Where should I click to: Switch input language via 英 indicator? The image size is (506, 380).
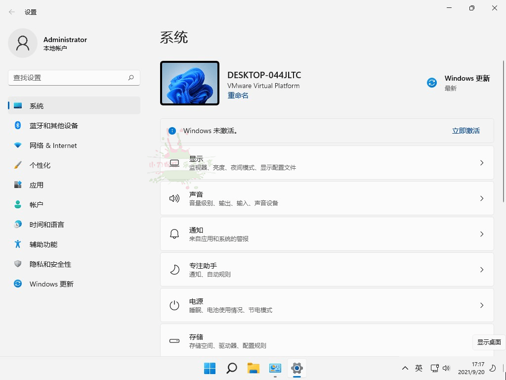[x=418, y=368]
